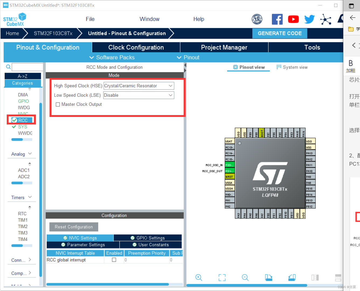
Task: Click the PD0 RCC_OSC_IN green pin
Action: [230, 165]
